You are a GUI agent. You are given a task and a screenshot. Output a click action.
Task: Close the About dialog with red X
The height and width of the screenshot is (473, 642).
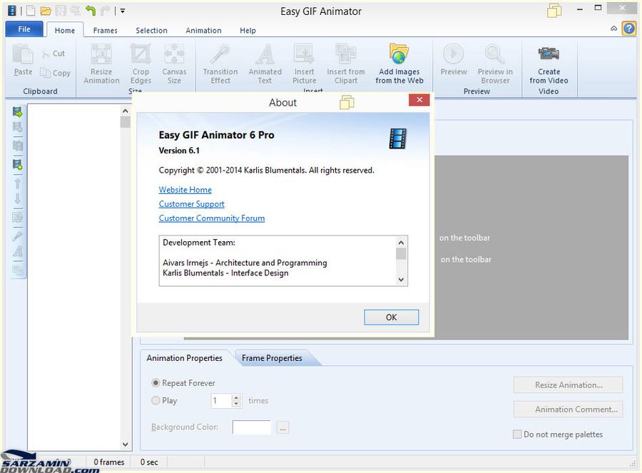click(419, 100)
